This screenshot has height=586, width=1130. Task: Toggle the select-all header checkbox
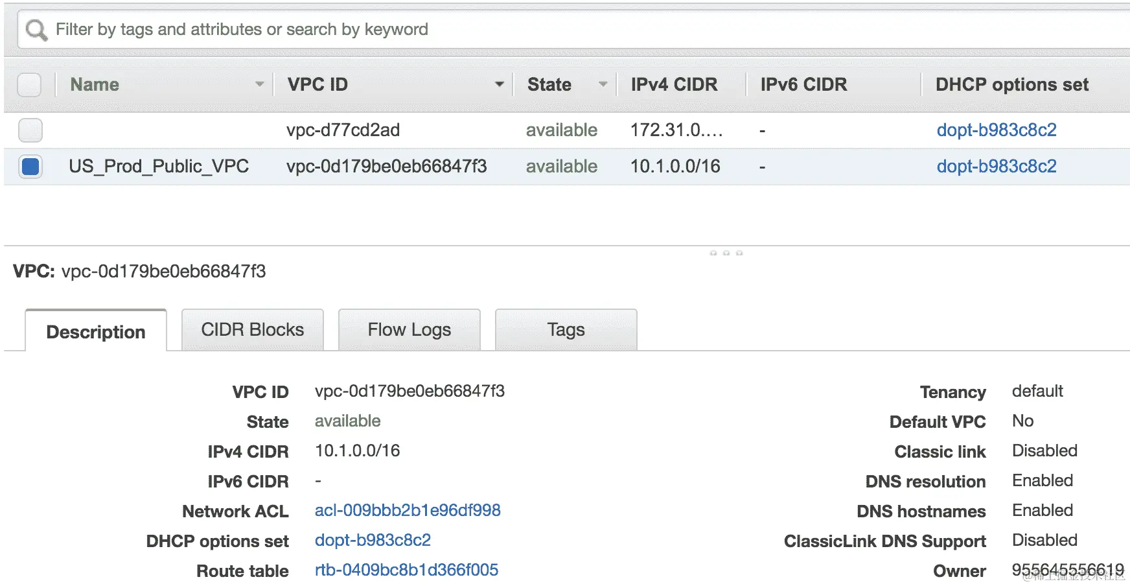[29, 85]
